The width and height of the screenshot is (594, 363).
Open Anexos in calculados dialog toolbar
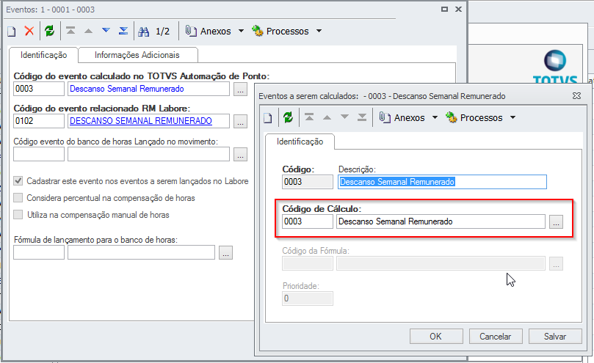pos(402,118)
